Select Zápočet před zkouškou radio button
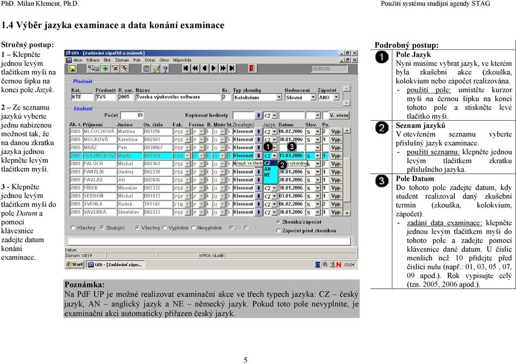 [x=279, y=231]
